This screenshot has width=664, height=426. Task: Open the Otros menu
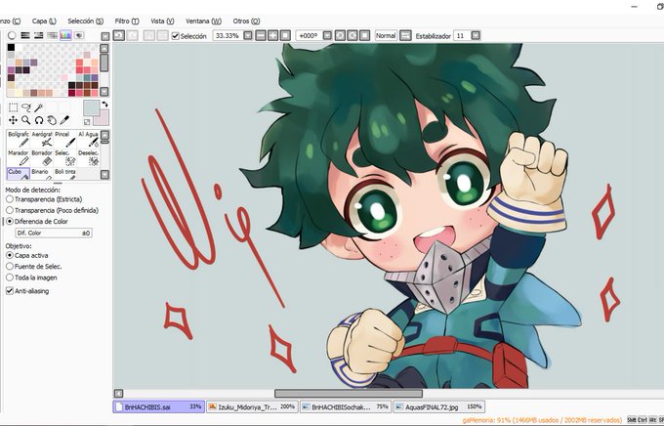(246, 21)
